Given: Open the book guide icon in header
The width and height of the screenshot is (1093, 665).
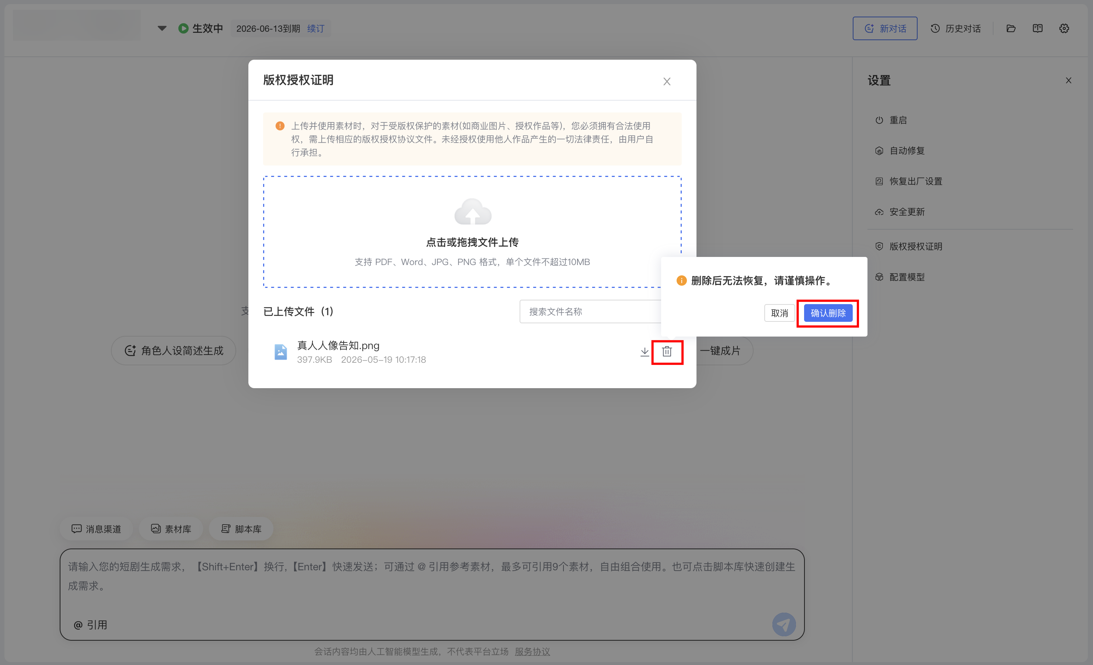Looking at the screenshot, I should pyautogui.click(x=1038, y=28).
